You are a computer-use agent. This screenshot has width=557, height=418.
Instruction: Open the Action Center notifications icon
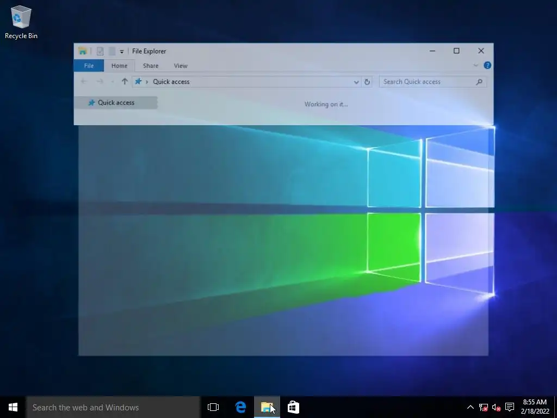509,407
